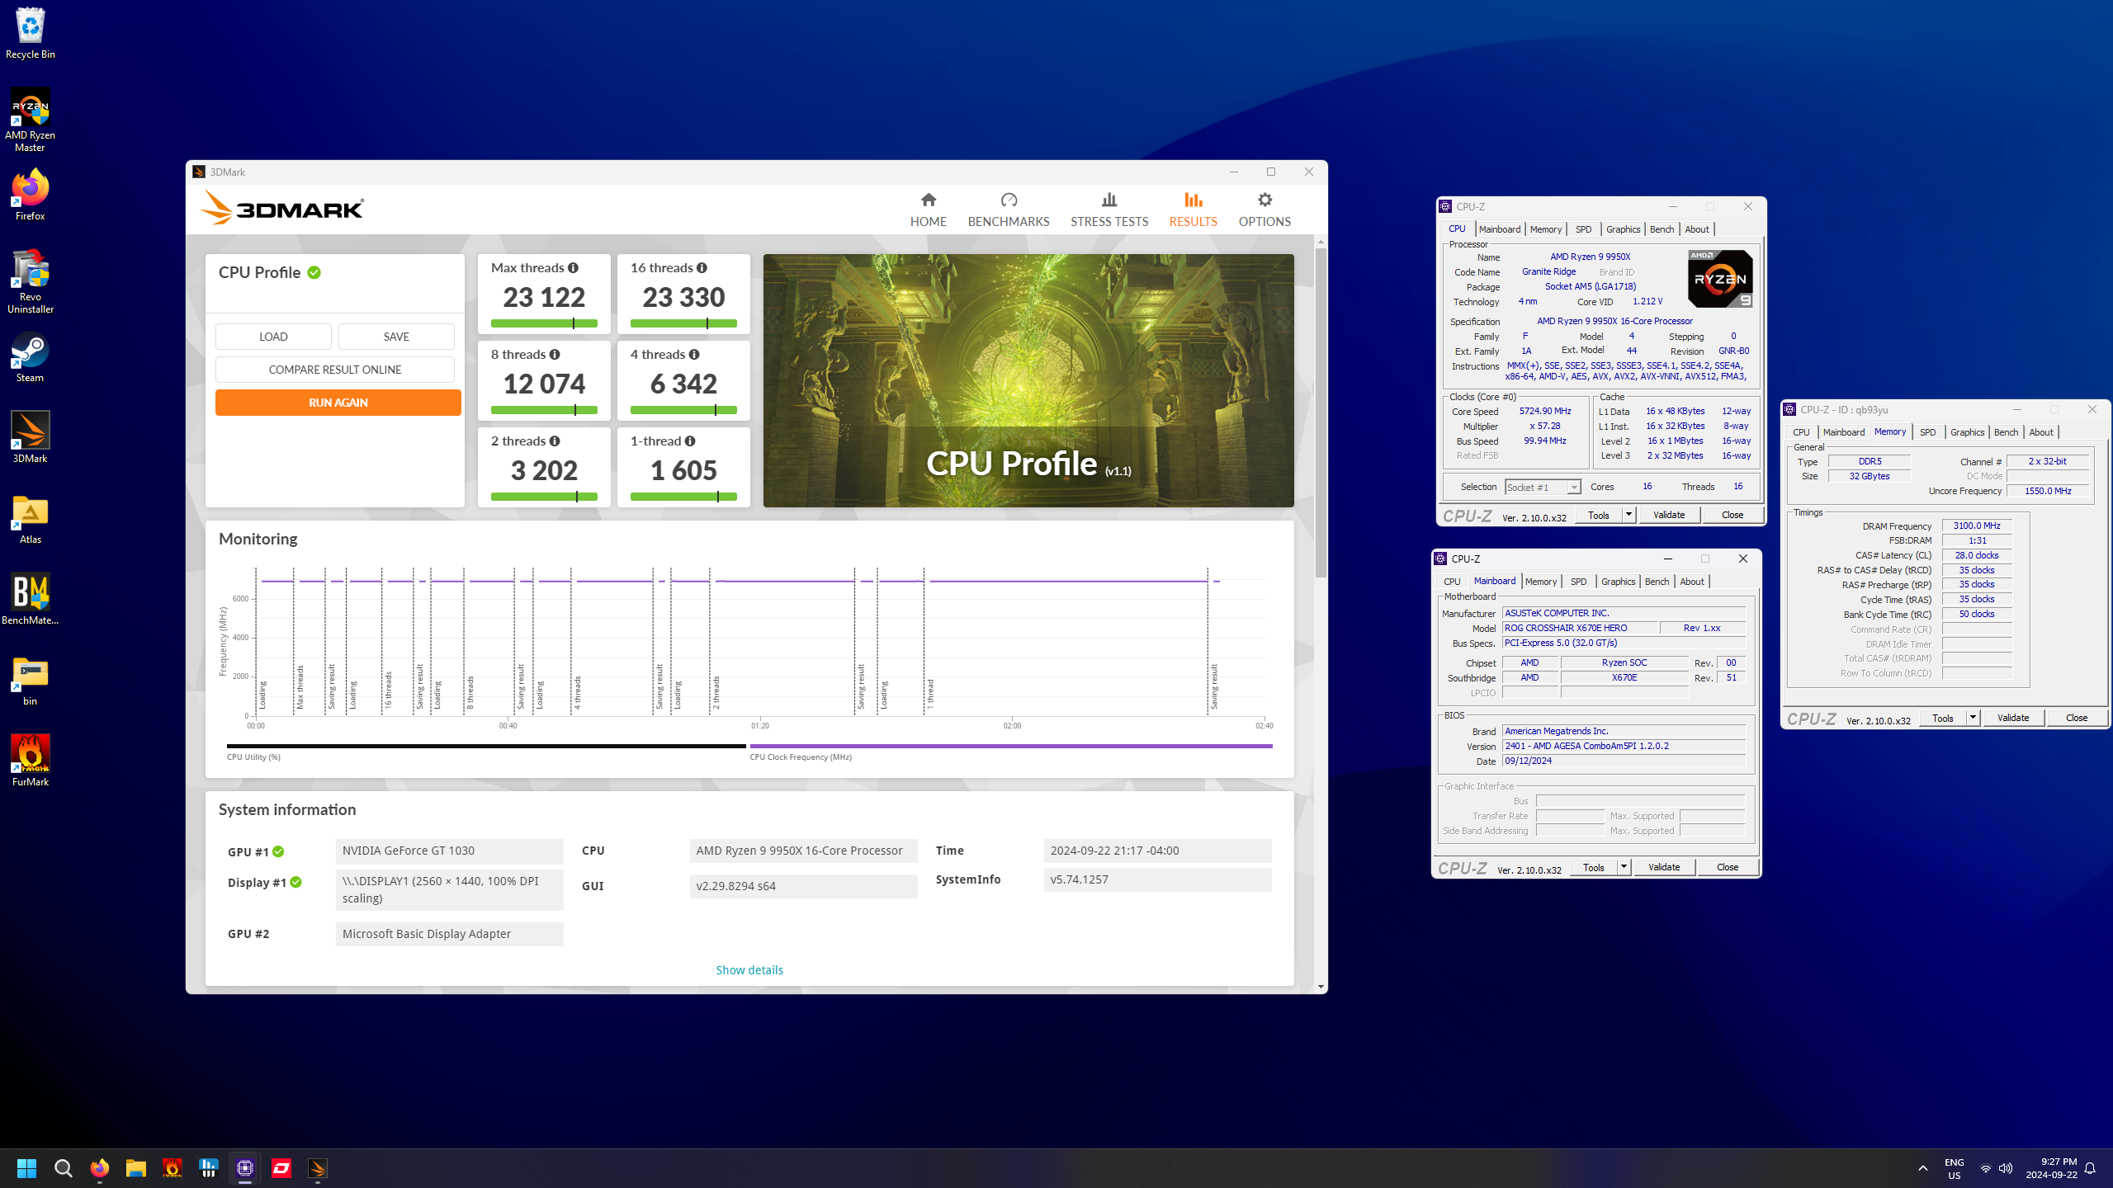Go to HOME in 3DMark navigation
The height and width of the screenshot is (1188, 2113).
point(928,210)
